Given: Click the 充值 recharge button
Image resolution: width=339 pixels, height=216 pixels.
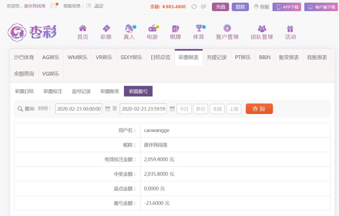Looking at the screenshot, I should (x=220, y=7).
